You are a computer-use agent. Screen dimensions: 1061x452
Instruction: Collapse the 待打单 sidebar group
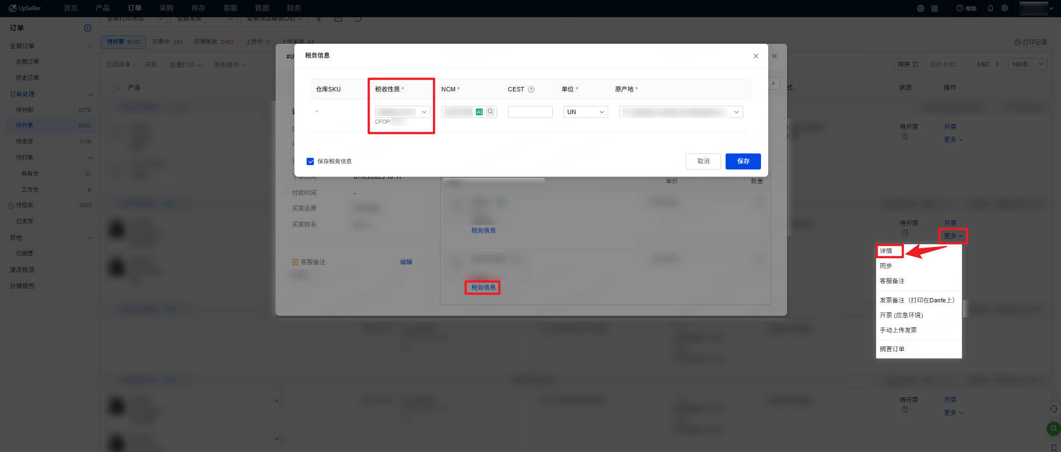90,158
